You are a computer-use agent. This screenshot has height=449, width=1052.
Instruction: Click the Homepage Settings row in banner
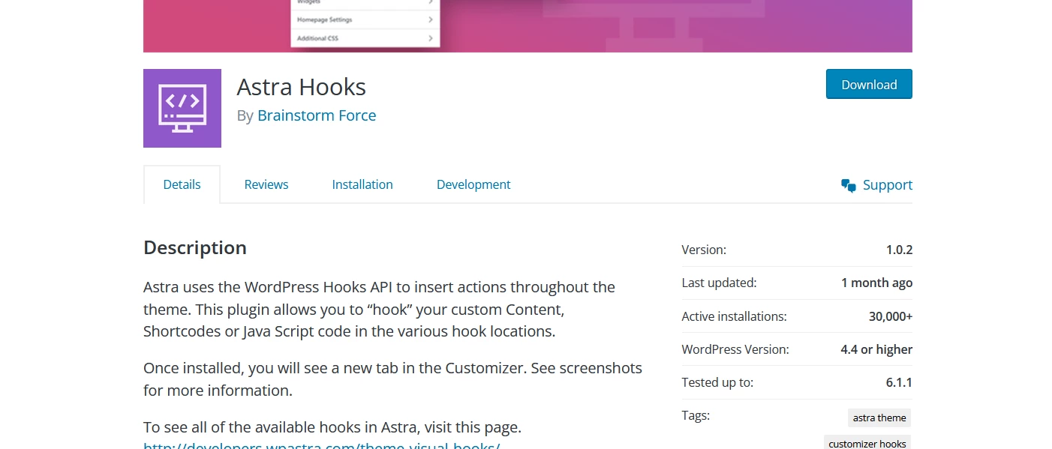(x=365, y=19)
